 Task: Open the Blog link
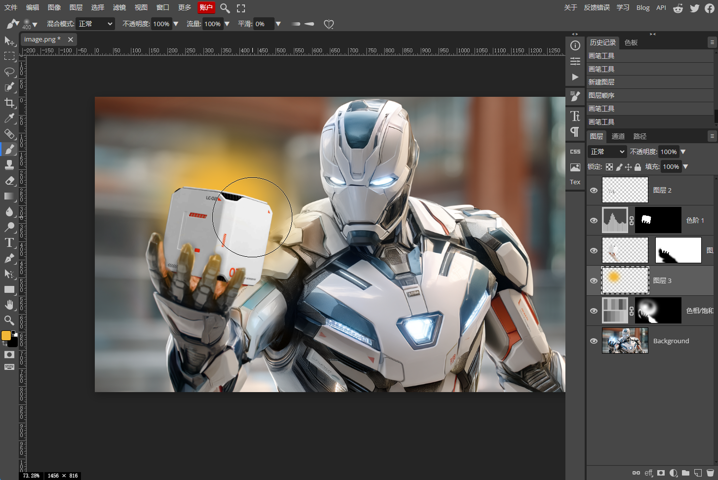[x=643, y=7]
